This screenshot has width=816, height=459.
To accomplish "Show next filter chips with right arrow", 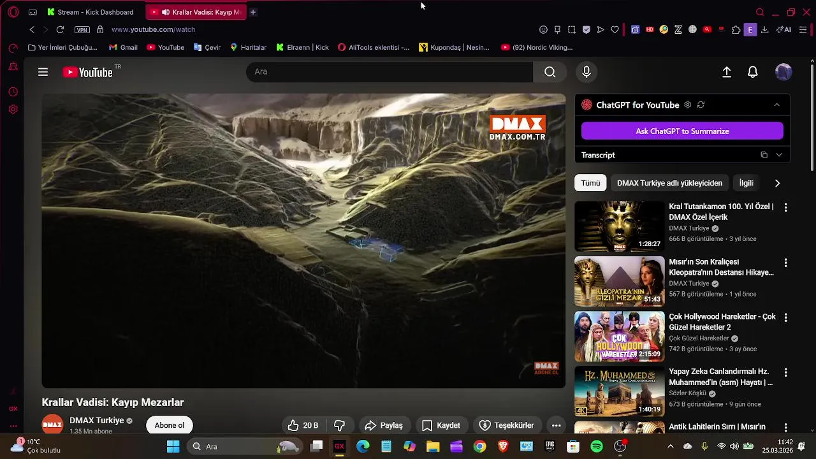I will pos(777,183).
